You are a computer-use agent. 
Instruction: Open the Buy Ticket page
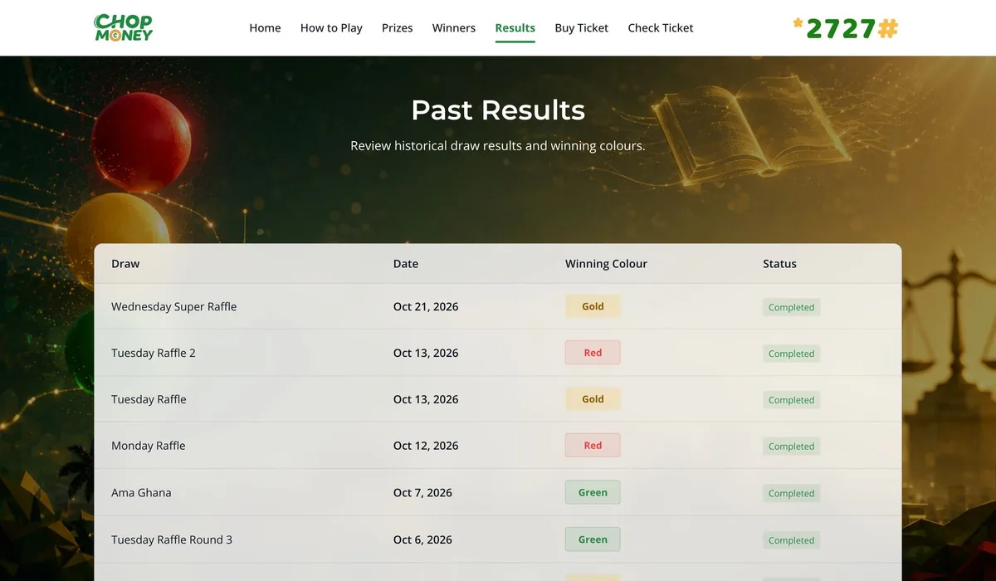pos(582,28)
